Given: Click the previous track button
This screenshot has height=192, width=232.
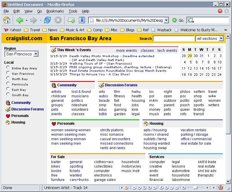Looking at the screenshot, I should click(x=134, y=188).
